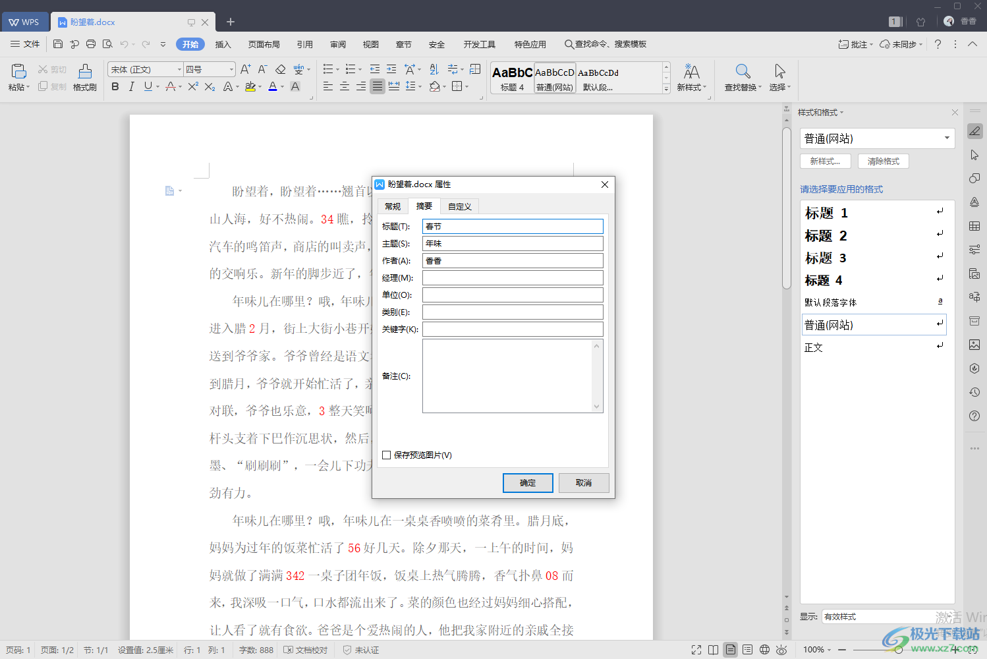
Task: Click the Print Preview icon
Action: [x=107, y=44]
